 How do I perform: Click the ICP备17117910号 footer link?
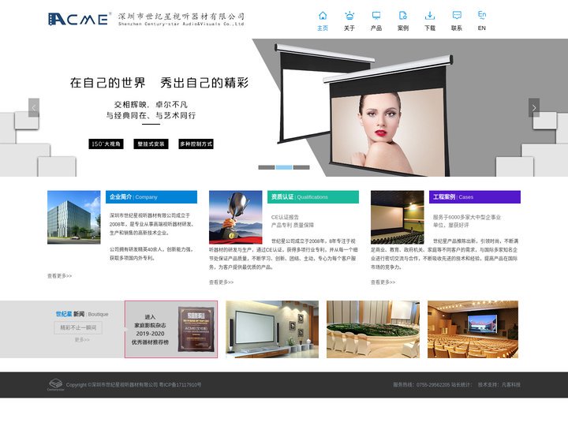180,385
